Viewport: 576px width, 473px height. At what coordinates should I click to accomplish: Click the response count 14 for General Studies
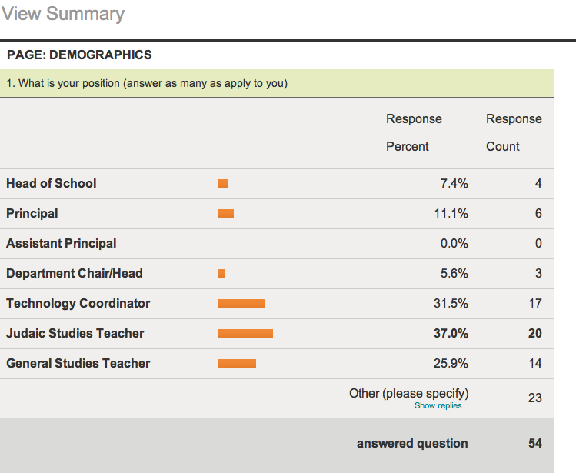point(534,363)
